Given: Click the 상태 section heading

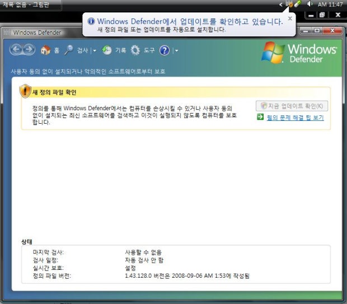Looking at the screenshot, I should [27, 241].
